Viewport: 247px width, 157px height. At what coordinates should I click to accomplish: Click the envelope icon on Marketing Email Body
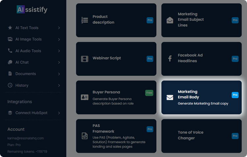coord(170,97)
